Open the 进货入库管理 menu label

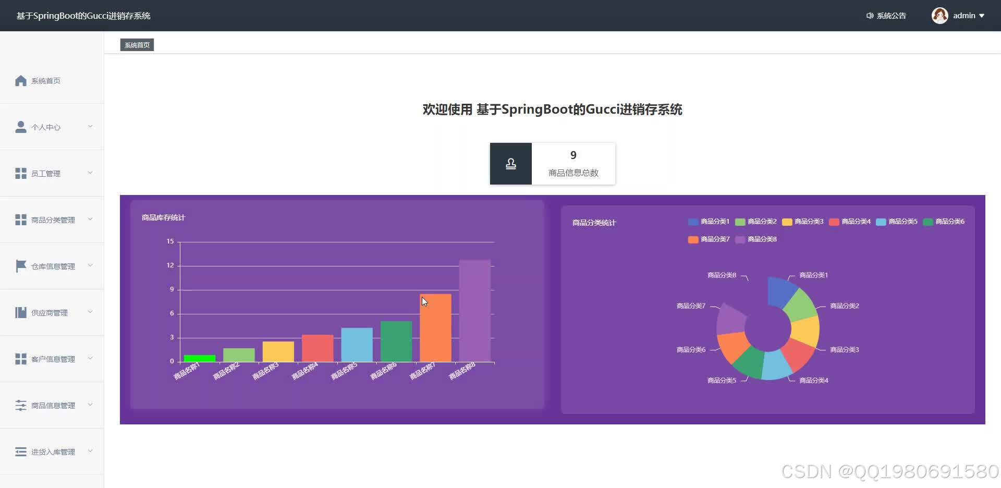click(x=53, y=452)
